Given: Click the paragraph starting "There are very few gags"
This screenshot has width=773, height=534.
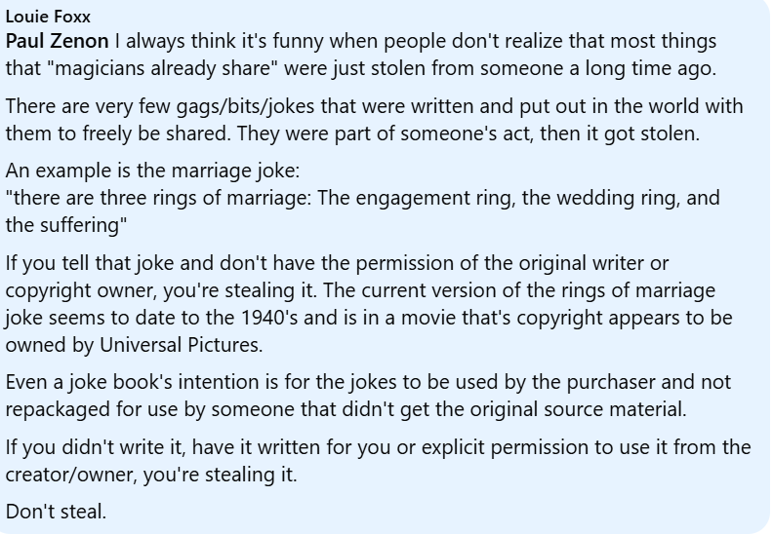Looking at the screenshot, I should point(374,120).
